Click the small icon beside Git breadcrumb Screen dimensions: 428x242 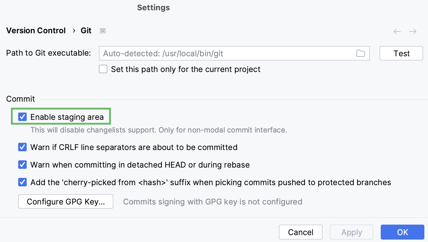103,31
